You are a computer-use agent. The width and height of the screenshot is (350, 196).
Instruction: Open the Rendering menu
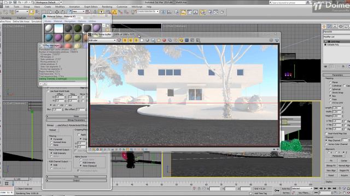point(107,7)
